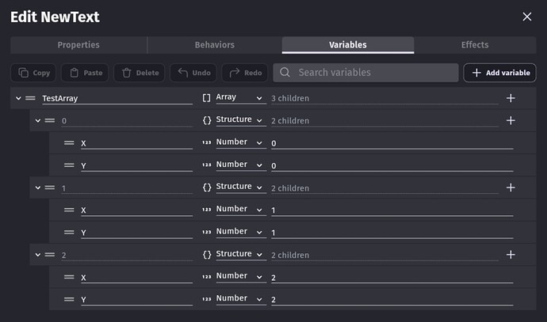Click the drag handle of element 0
547x322 pixels.
pos(49,120)
